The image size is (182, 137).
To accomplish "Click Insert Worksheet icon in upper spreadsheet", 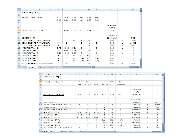I will (x=59, y=67).
